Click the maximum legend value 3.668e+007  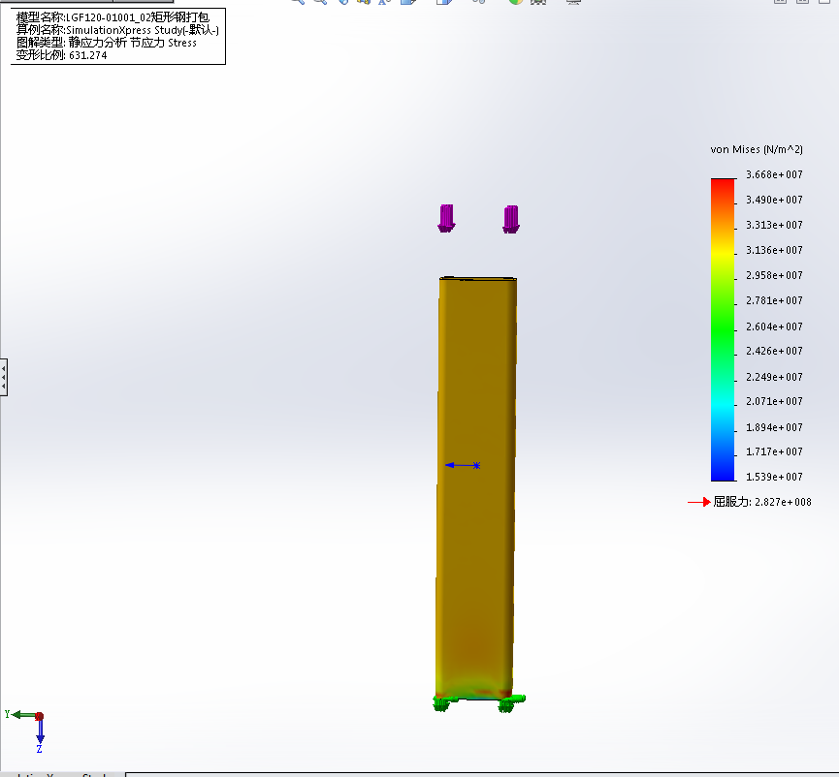point(773,175)
